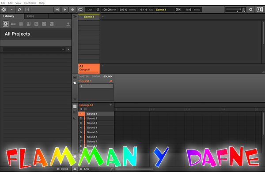Clear the browser search with X
This screenshot has width=265, height=172.
tap(63, 49)
